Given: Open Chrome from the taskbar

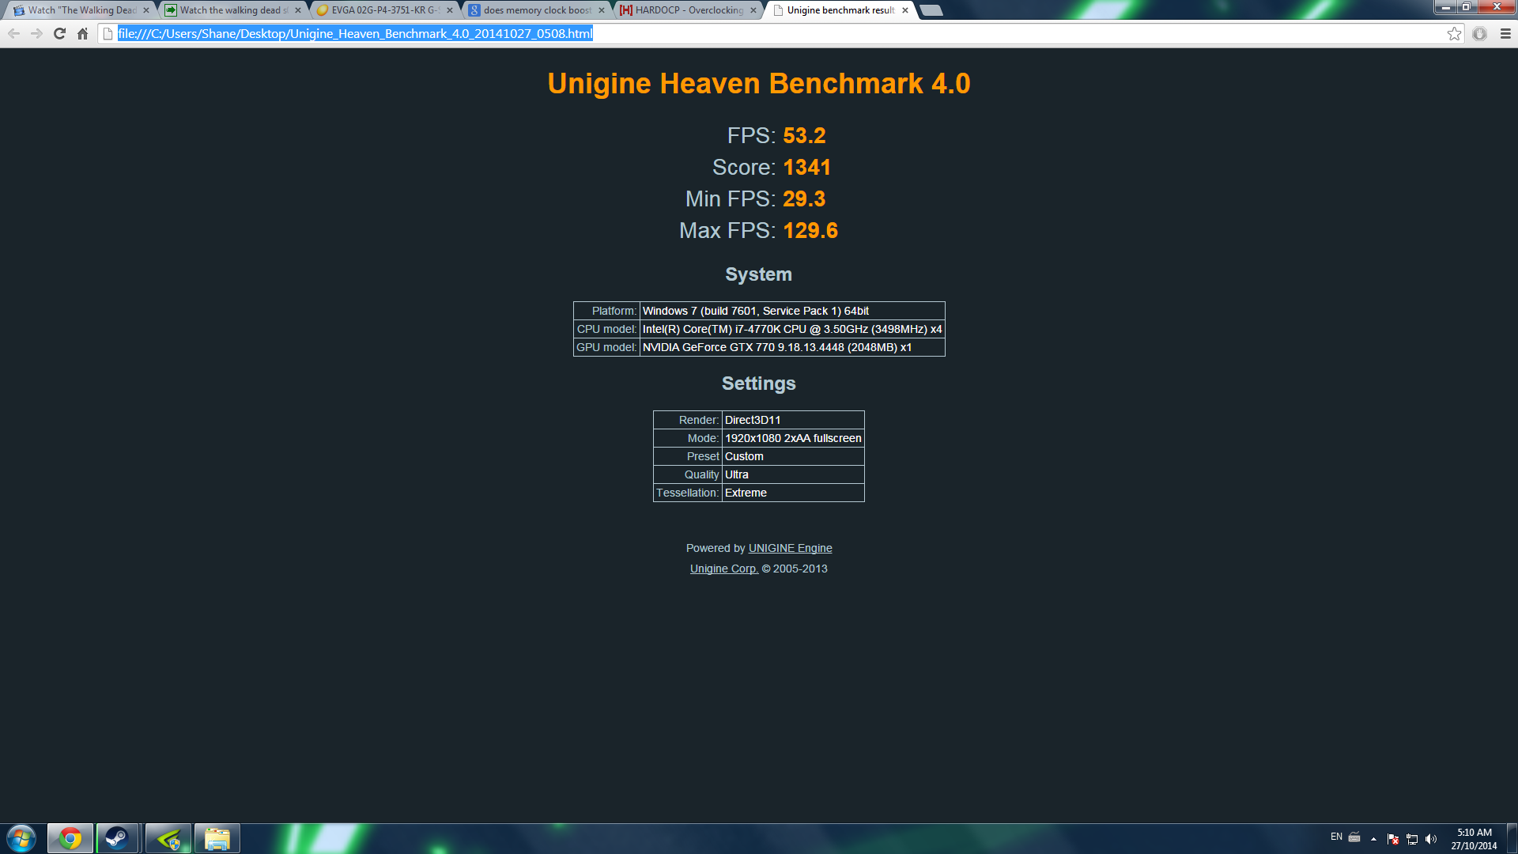Looking at the screenshot, I should tap(70, 838).
